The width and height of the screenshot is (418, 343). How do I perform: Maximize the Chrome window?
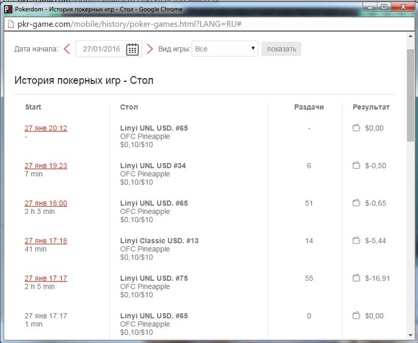384,7
